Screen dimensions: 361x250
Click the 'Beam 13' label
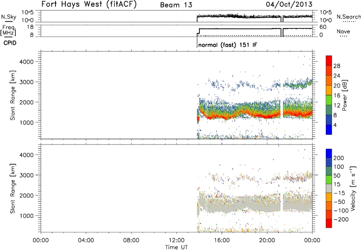[x=176, y=5]
